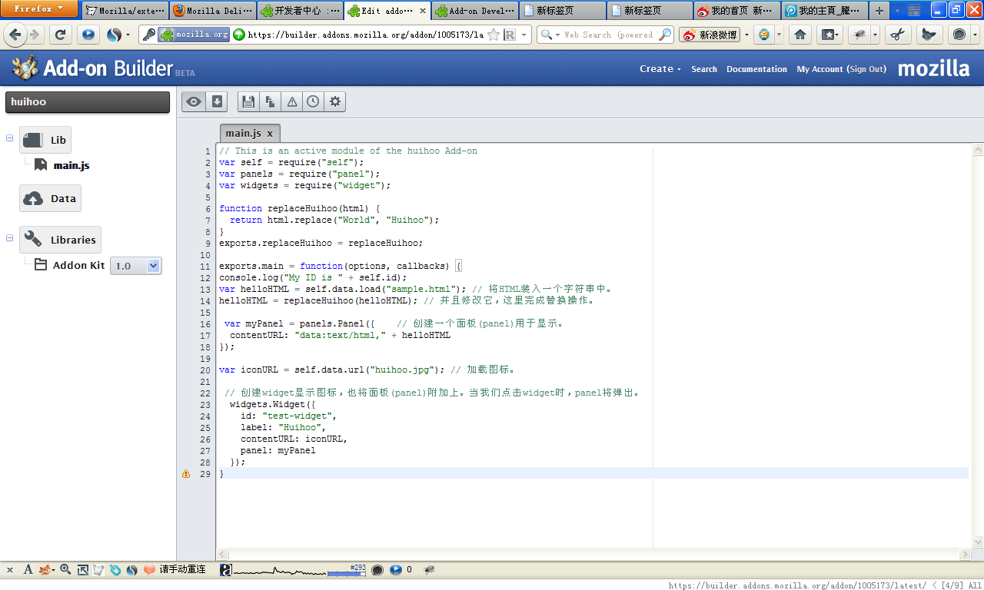The width and height of the screenshot is (984, 590).
Task: Click the Download add-on arrow icon
Action: pyautogui.click(x=217, y=101)
